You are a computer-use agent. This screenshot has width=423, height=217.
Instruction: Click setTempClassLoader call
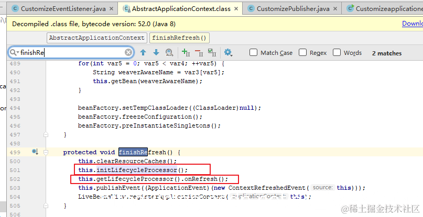[x=155, y=108]
